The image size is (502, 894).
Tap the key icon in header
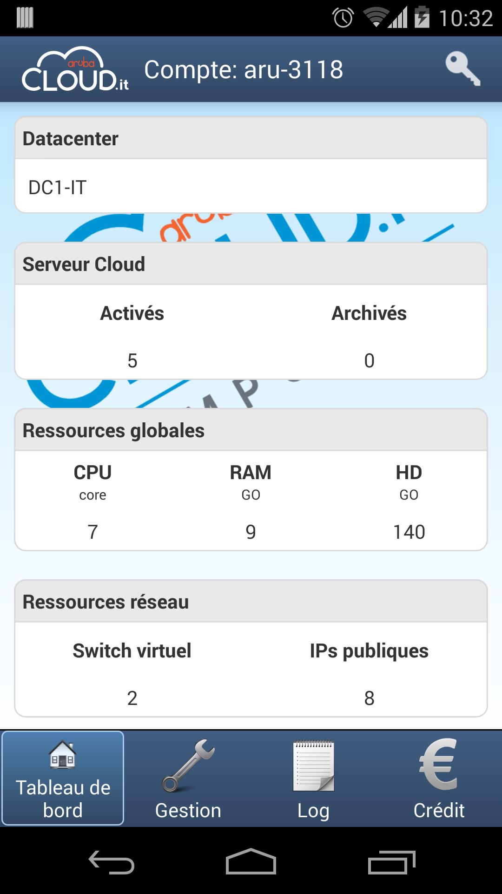click(462, 69)
